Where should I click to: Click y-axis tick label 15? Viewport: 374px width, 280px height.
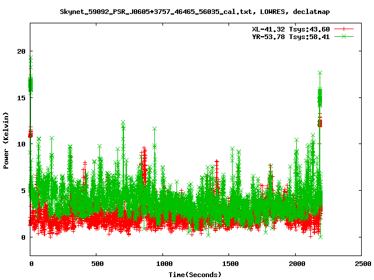click(21, 97)
